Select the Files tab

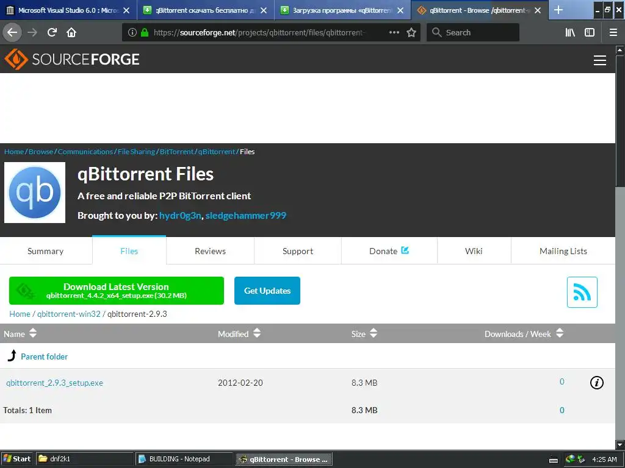pos(129,250)
